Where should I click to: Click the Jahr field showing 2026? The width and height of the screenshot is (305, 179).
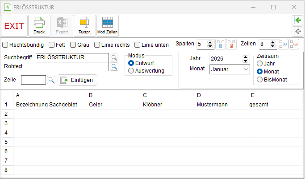point(226,59)
